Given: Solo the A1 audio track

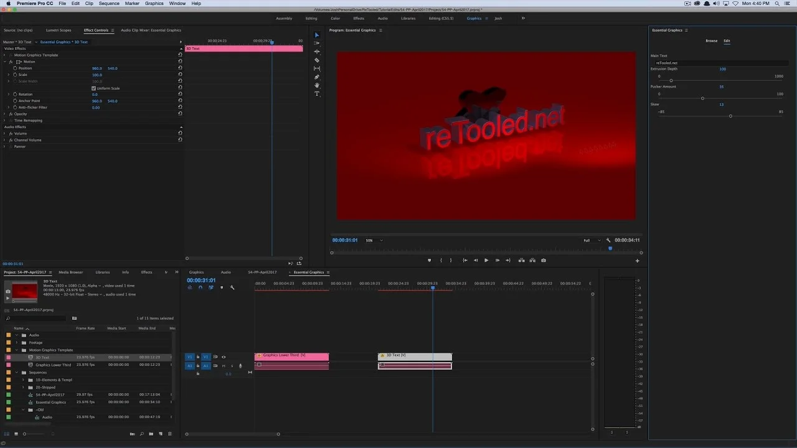Looking at the screenshot, I should (x=232, y=366).
